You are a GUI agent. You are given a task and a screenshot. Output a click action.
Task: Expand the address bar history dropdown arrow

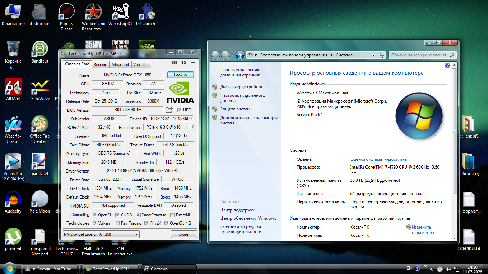(x=373, y=55)
